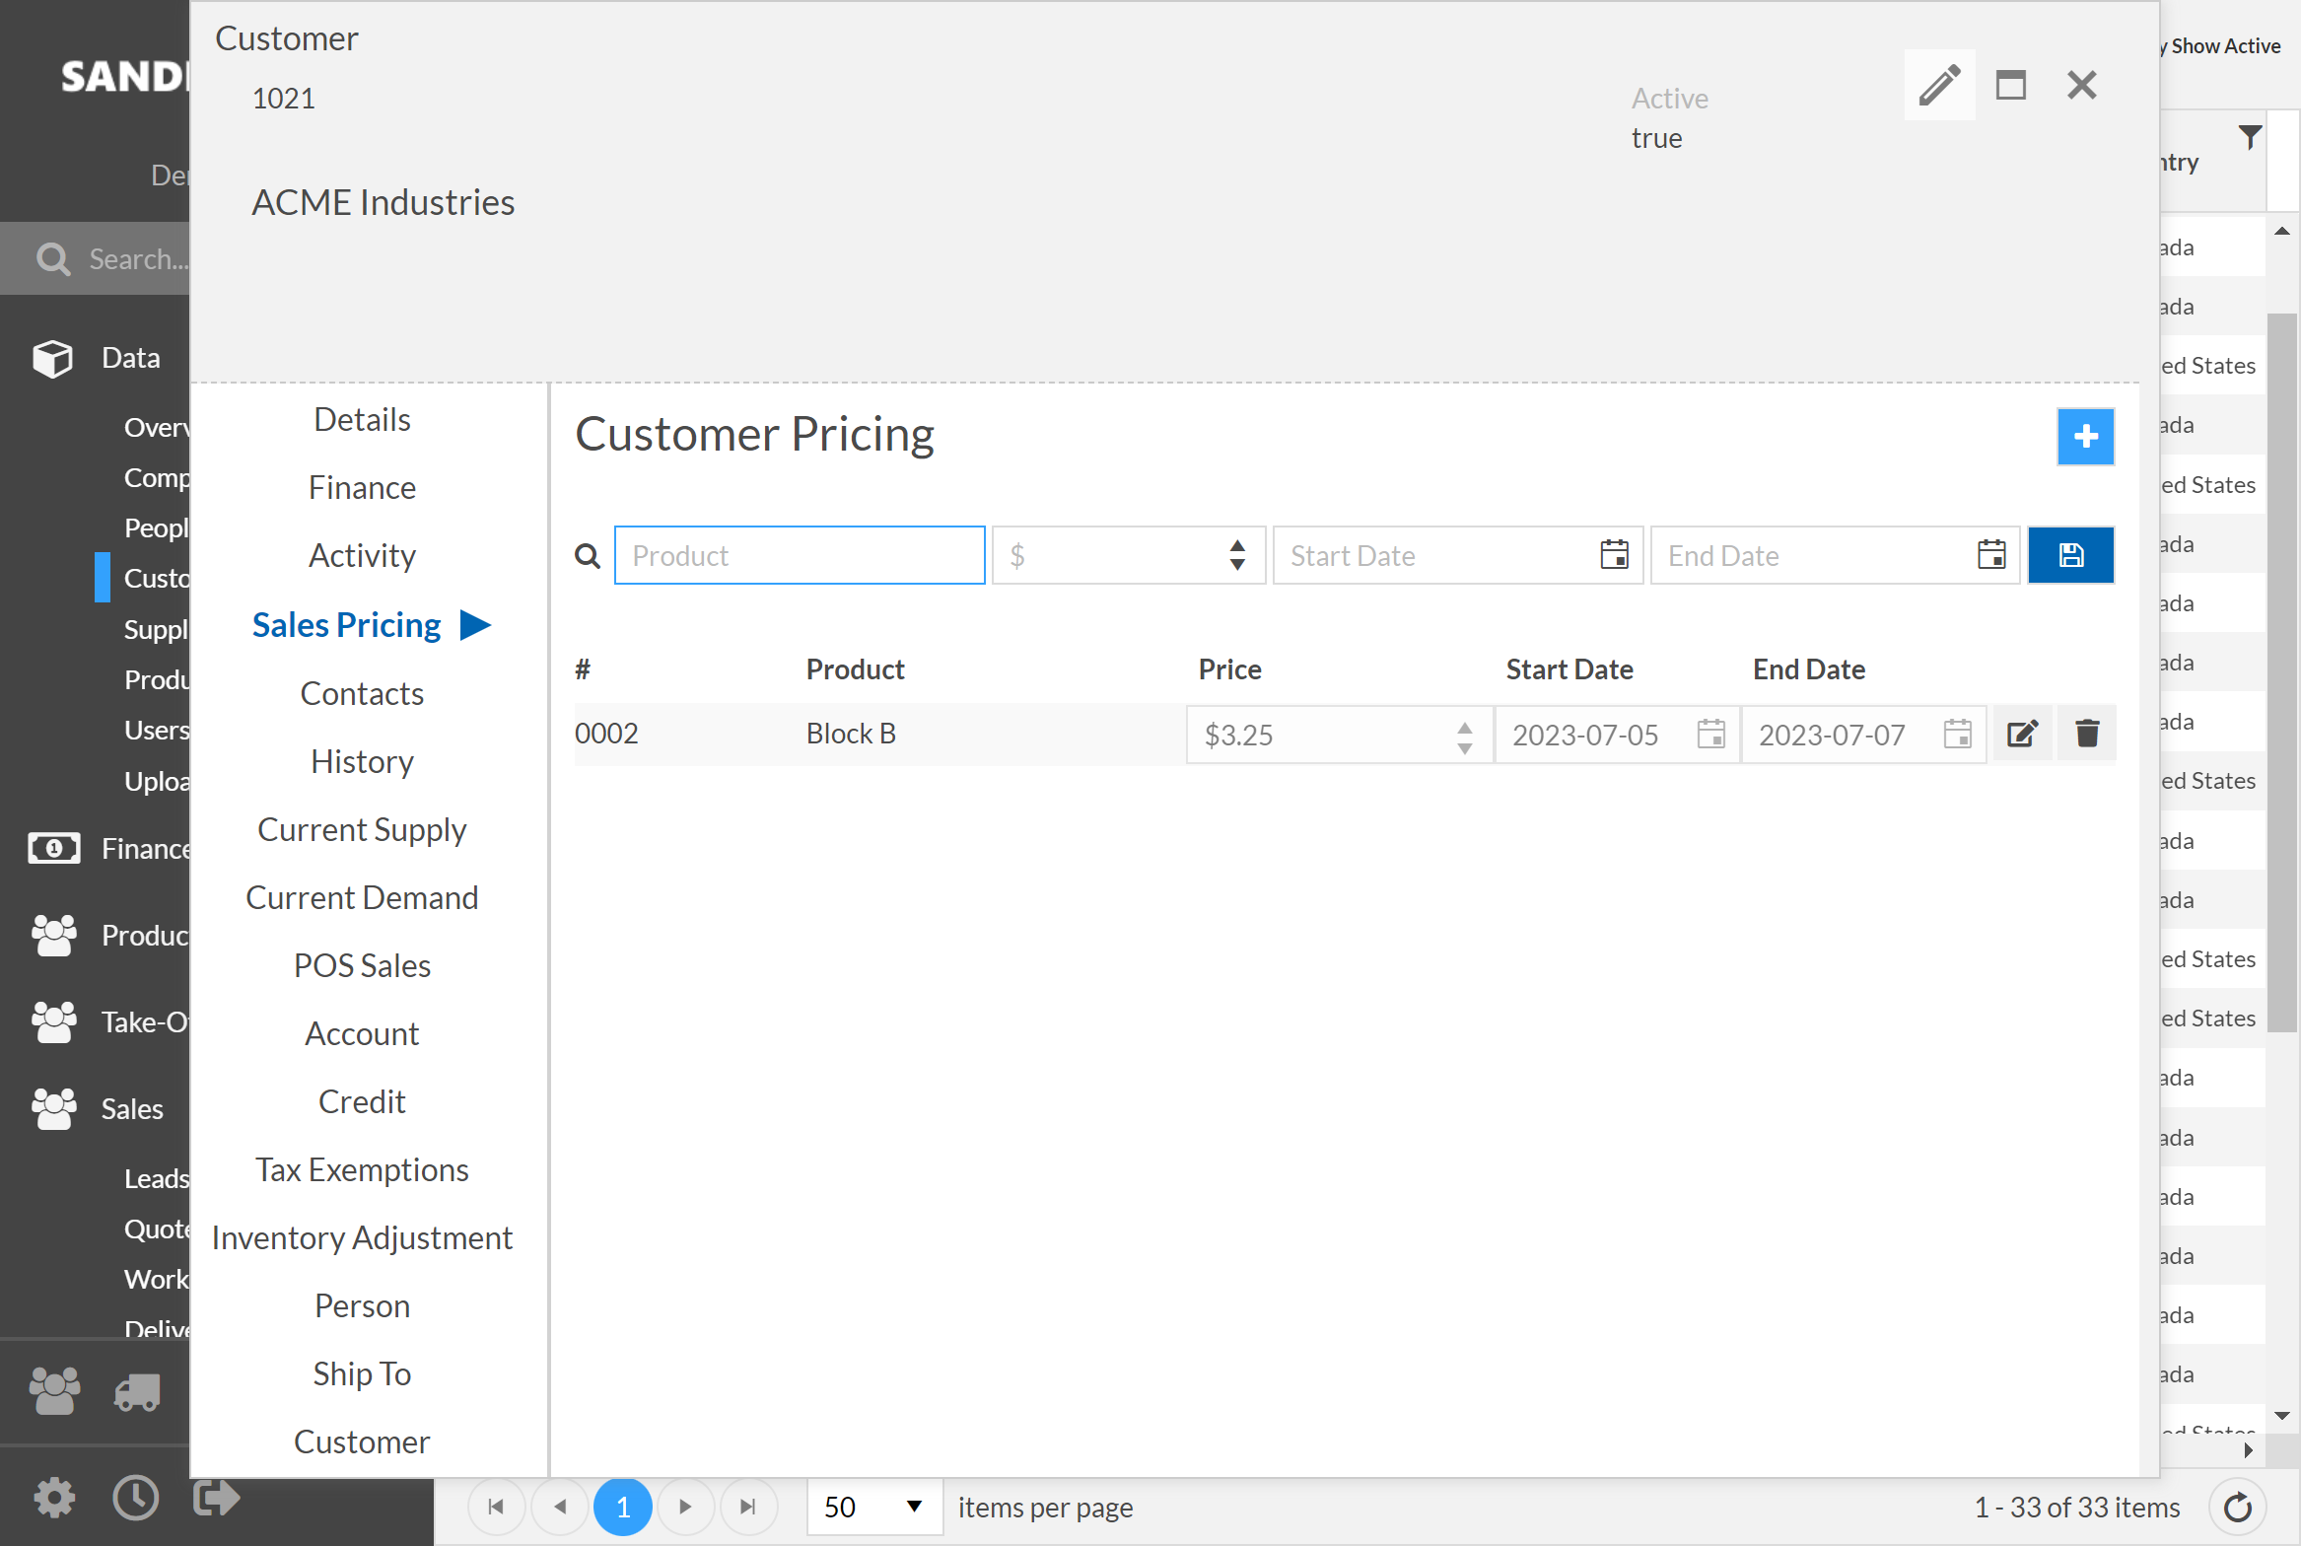Open the Start Date calendar picker
Image resolution: width=2301 pixels, height=1546 pixels.
click(x=1613, y=556)
